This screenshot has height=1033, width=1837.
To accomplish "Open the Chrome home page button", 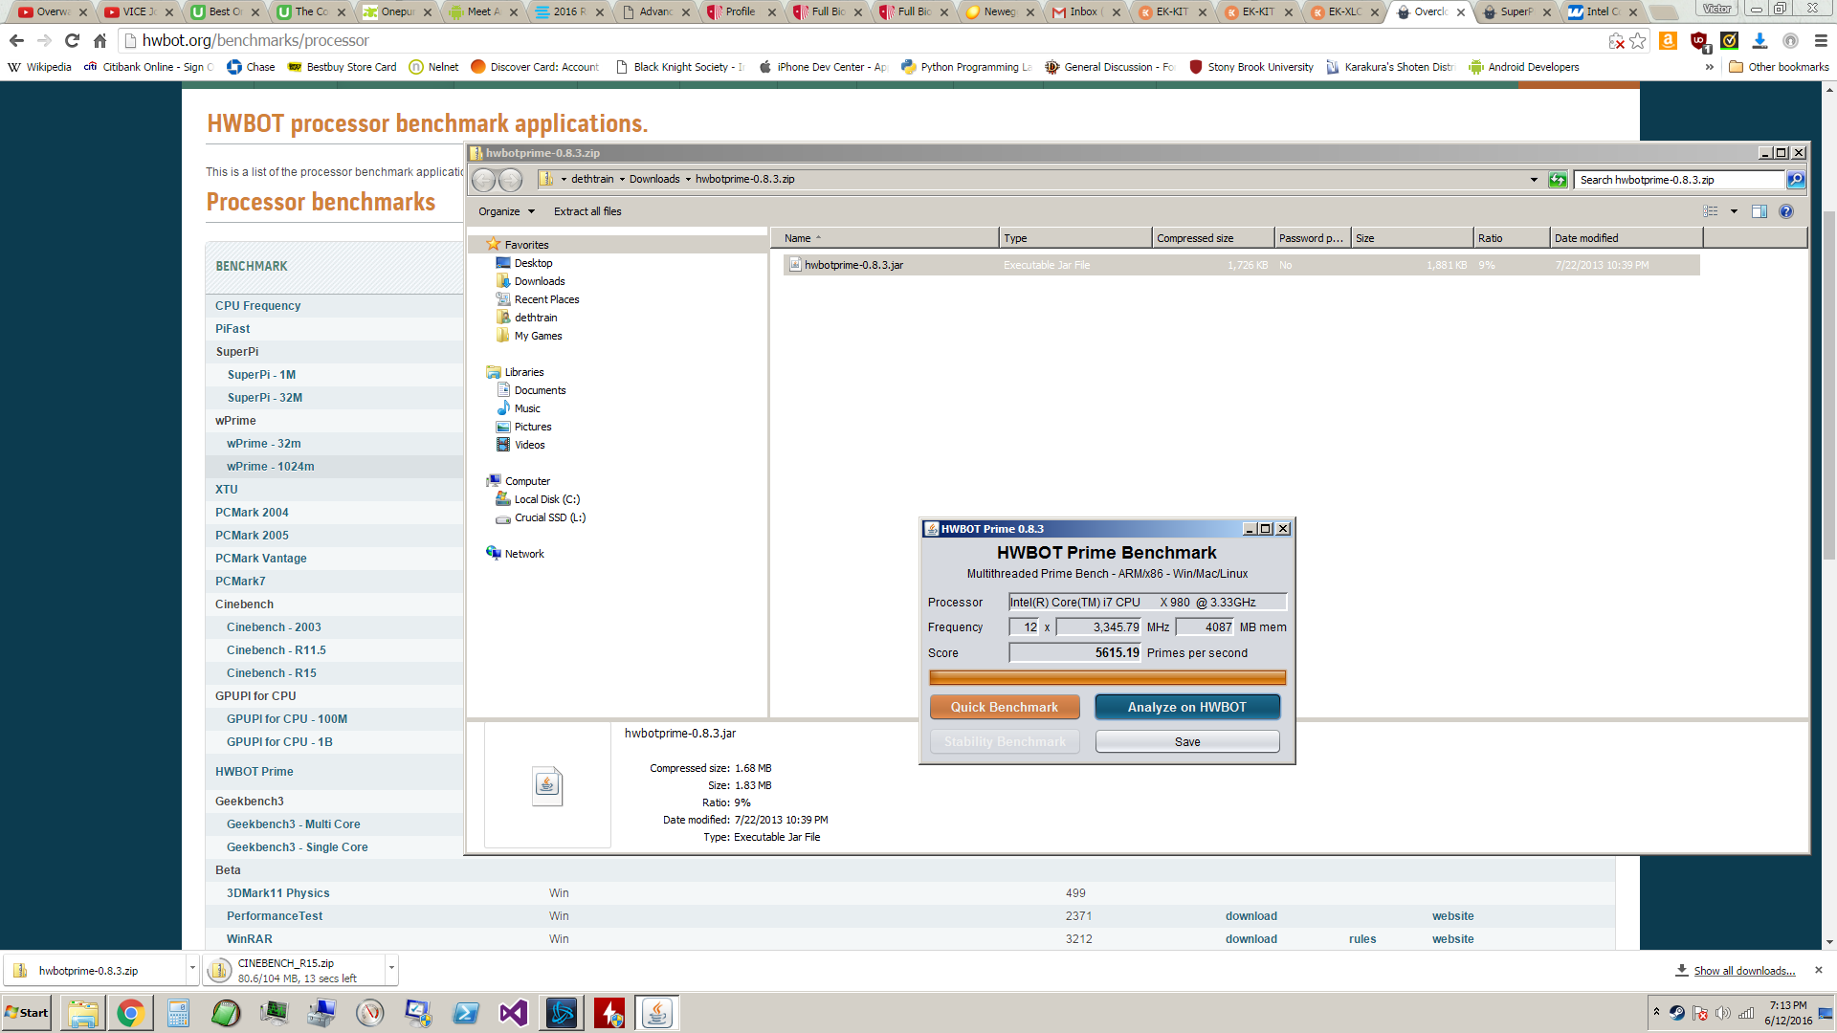I will [100, 40].
